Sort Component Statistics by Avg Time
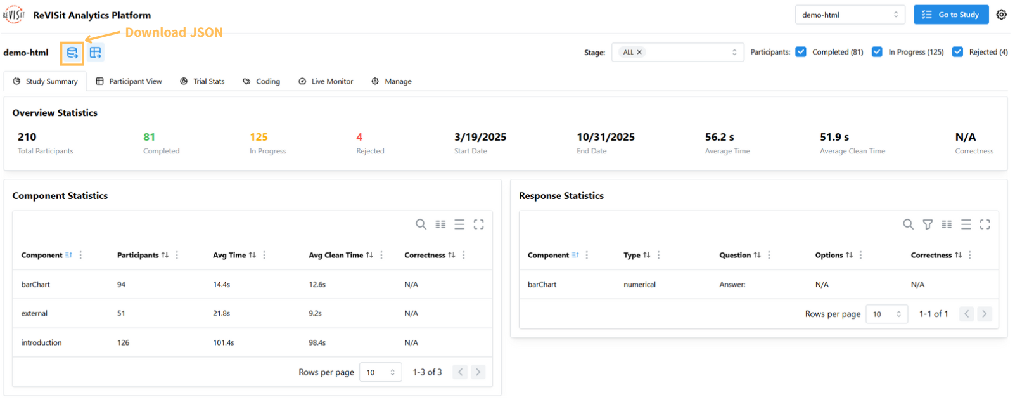The image size is (1015, 402). pyautogui.click(x=252, y=255)
